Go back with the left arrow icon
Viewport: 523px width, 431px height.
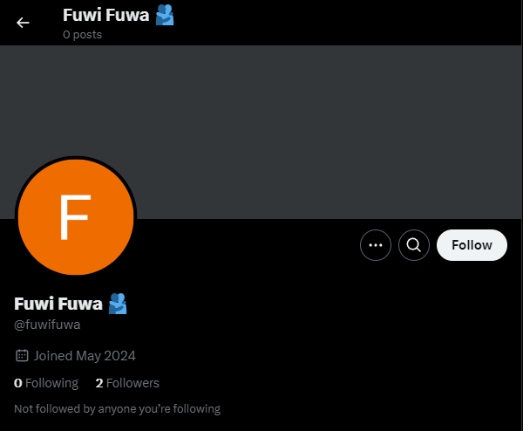[x=23, y=23]
